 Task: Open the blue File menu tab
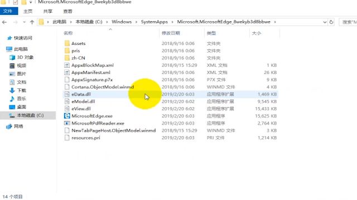click(9, 11)
